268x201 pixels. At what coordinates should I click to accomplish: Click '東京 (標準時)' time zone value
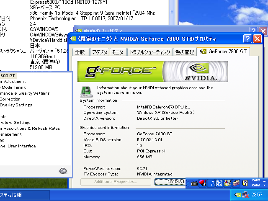coord(45,62)
